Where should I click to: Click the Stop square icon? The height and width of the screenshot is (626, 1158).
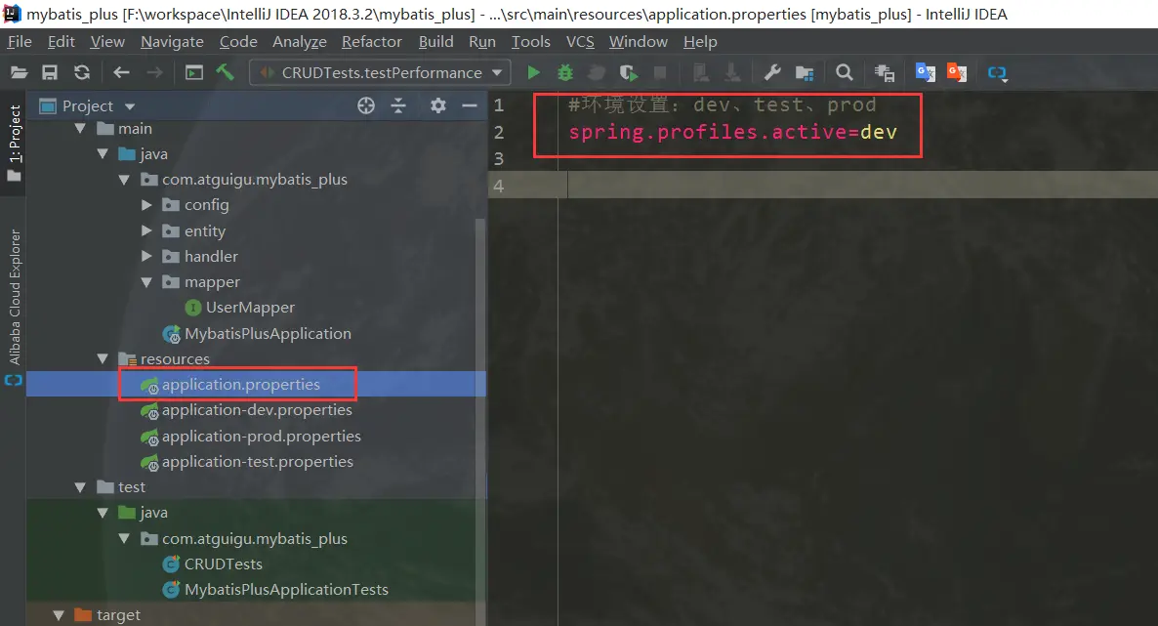660,72
